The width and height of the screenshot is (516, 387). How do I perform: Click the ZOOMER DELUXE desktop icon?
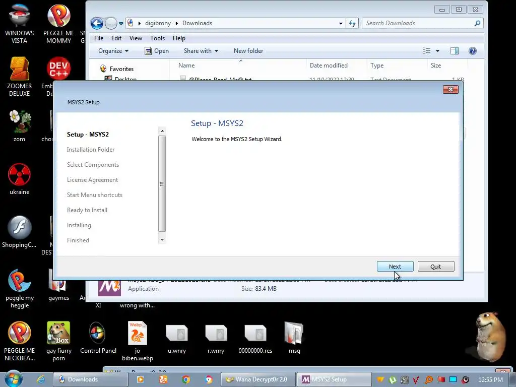click(x=20, y=77)
